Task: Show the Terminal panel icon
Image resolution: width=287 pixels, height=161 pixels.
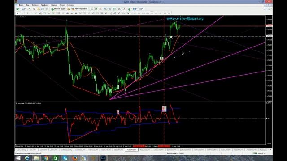Action: click(43, 9)
